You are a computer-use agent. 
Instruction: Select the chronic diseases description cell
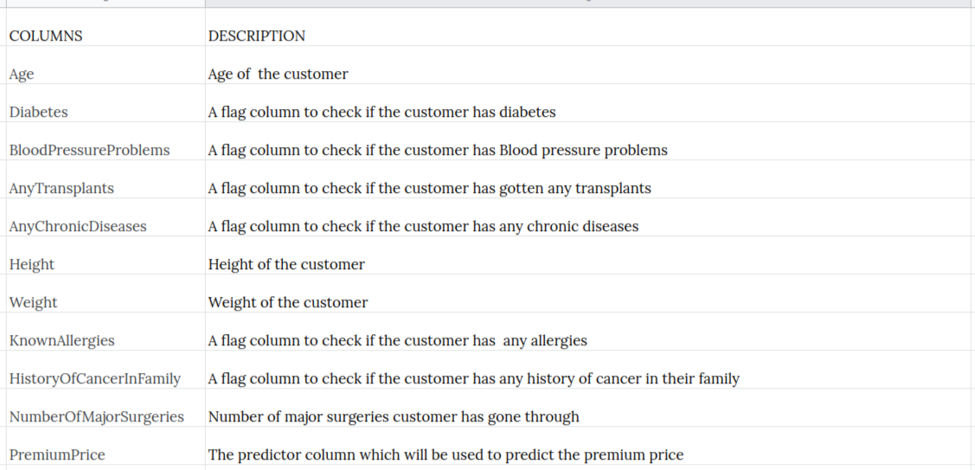click(590, 217)
